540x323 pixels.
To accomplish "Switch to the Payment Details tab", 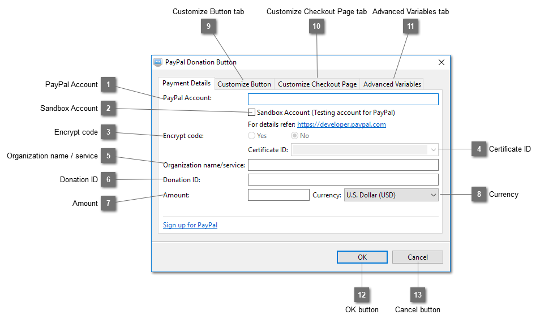I will (x=186, y=83).
